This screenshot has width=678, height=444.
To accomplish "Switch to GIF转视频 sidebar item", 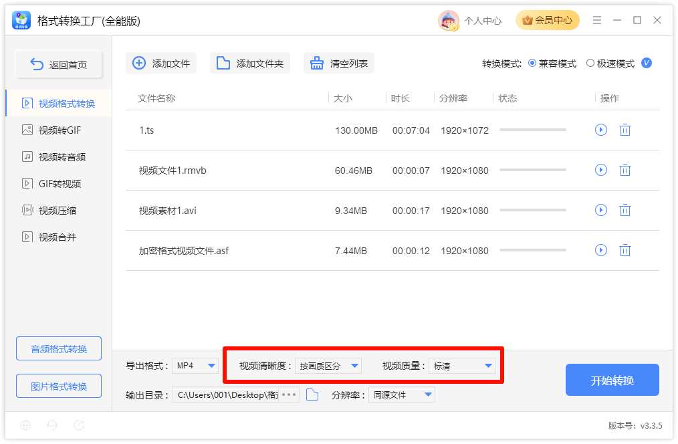I will click(59, 184).
